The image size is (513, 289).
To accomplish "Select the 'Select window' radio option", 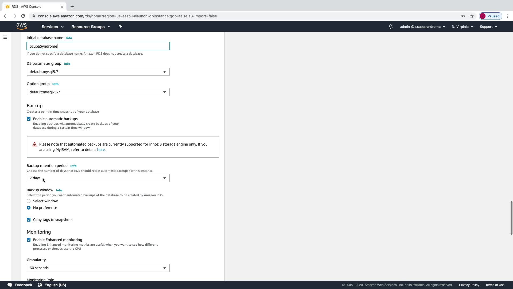I will click(x=29, y=201).
